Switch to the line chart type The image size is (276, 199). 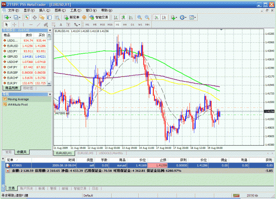tap(131, 17)
